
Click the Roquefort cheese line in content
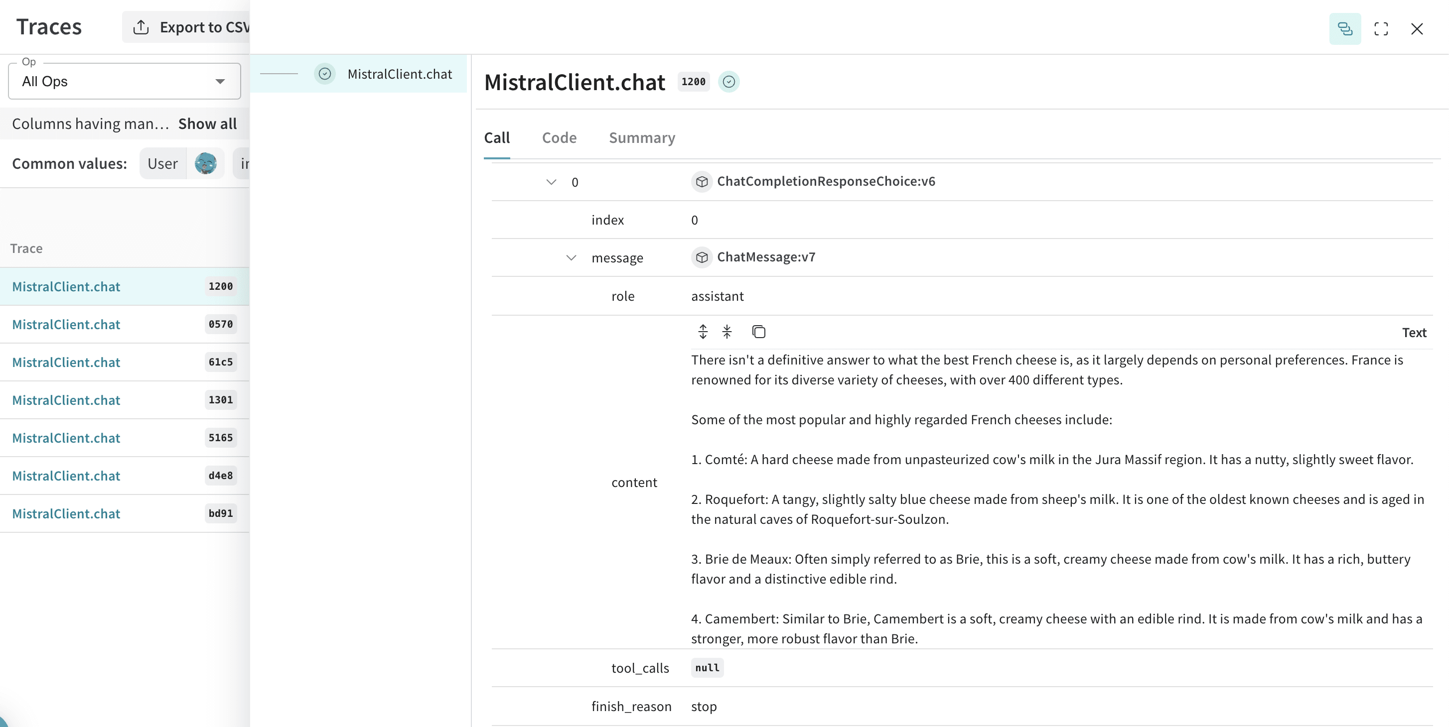(x=1057, y=509)
